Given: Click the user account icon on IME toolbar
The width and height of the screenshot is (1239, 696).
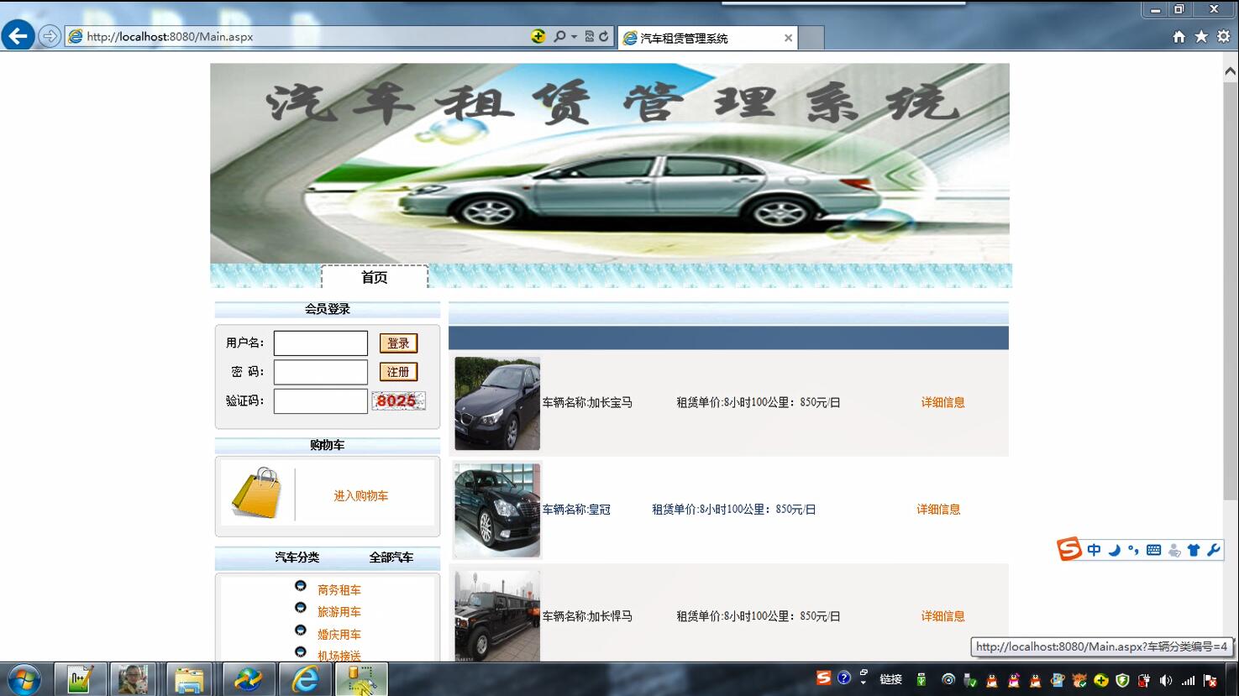Looking at the screenshot, I should click(x=1174, y=550).
